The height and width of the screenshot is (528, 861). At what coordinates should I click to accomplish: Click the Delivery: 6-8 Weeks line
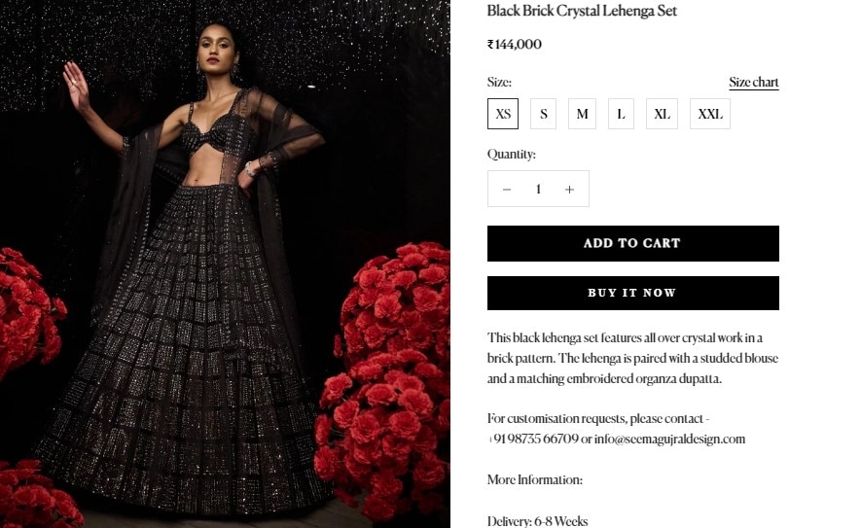click(x=538, y=521)
